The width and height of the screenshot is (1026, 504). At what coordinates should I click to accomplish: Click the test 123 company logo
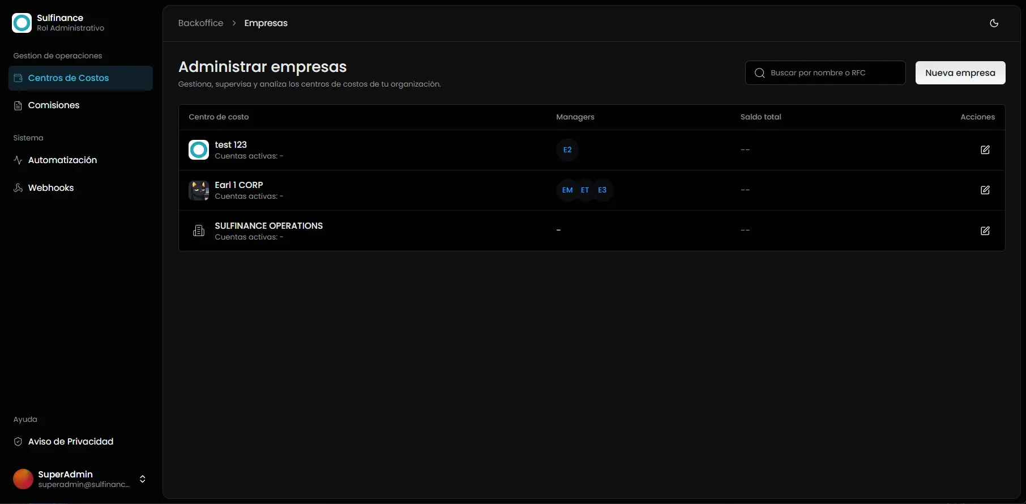pyautogui.click(x=199, y=150)
